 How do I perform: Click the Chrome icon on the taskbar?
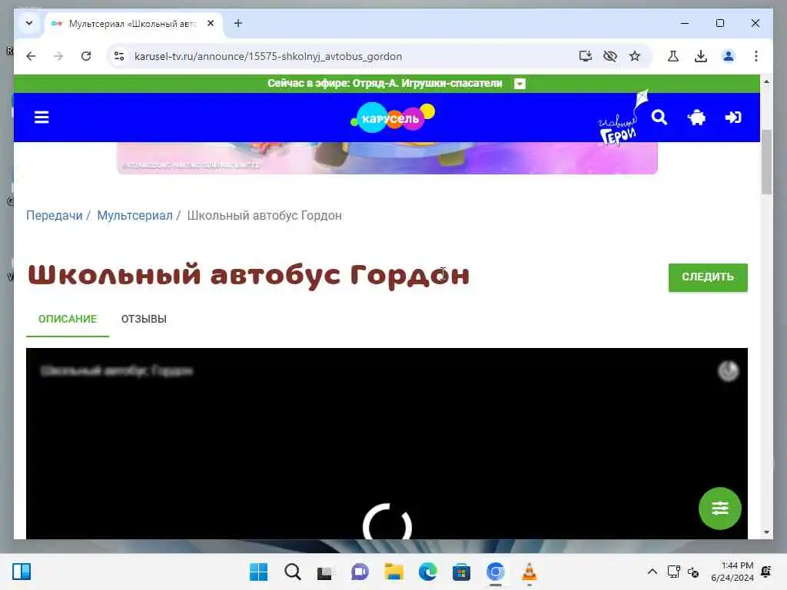pos(496,572)
